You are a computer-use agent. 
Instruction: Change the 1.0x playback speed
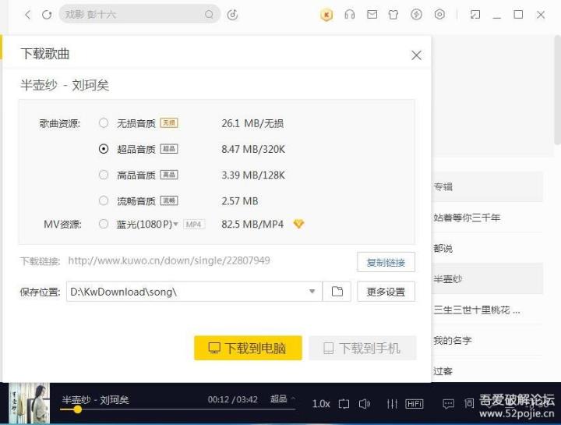coord(321,404)
